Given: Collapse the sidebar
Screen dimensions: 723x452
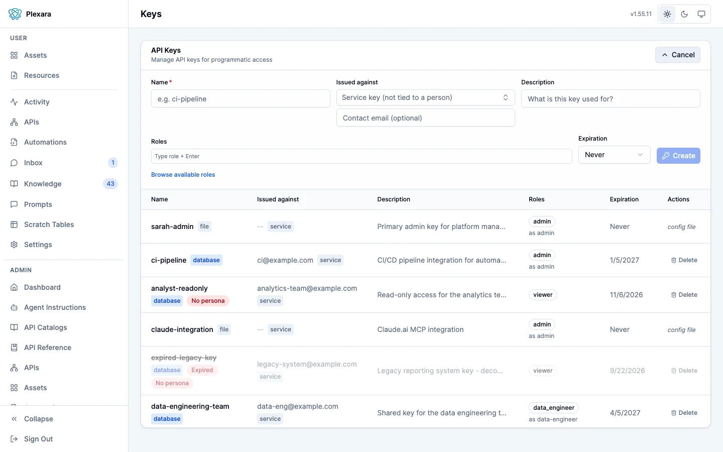Looking at the screenshot, I should 64,419.
